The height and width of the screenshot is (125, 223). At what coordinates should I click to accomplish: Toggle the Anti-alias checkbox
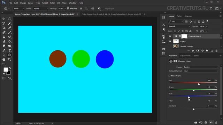[x=68, y=8]
